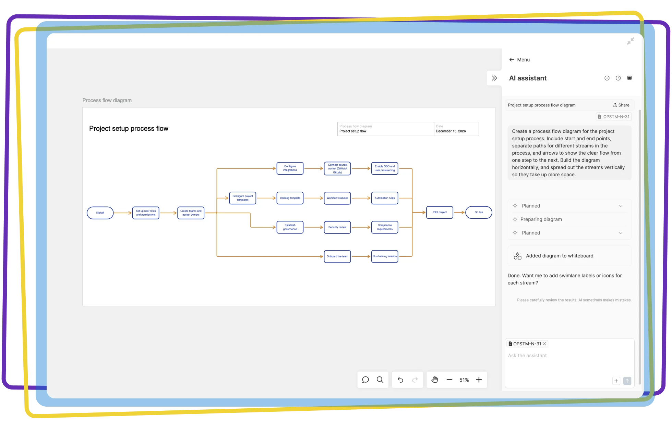Open the whiteboard search magnifier
The image size is (672, 421).
380,380
